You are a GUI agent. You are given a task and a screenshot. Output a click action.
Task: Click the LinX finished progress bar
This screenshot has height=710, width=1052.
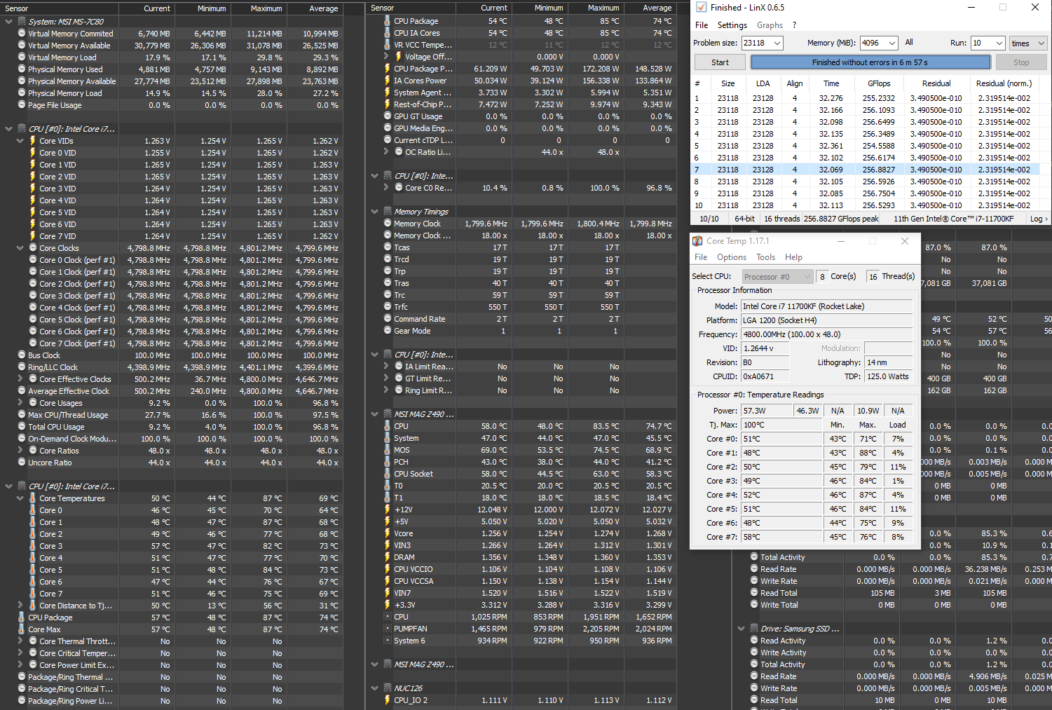[870, 62]
